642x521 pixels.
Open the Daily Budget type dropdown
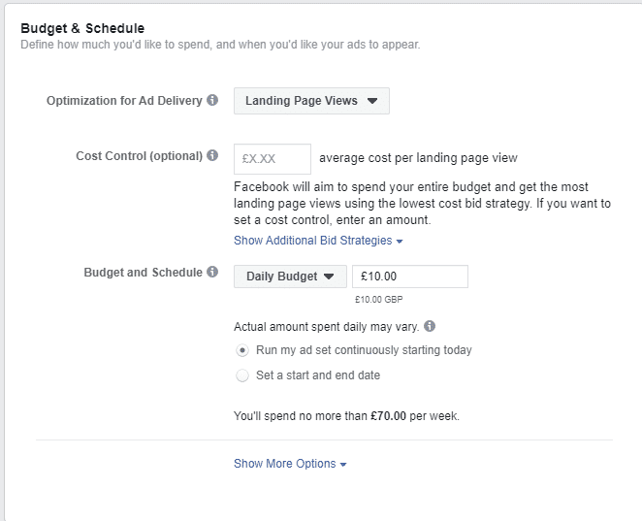click(x=290, y=277)
